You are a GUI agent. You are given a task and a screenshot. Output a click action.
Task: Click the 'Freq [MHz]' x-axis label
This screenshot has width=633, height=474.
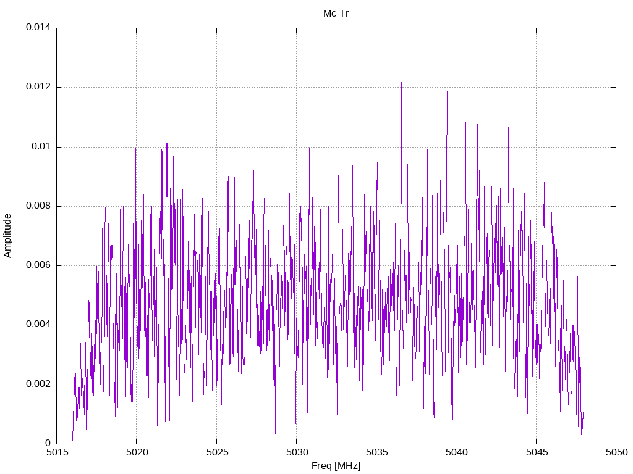tap(336, 465)
